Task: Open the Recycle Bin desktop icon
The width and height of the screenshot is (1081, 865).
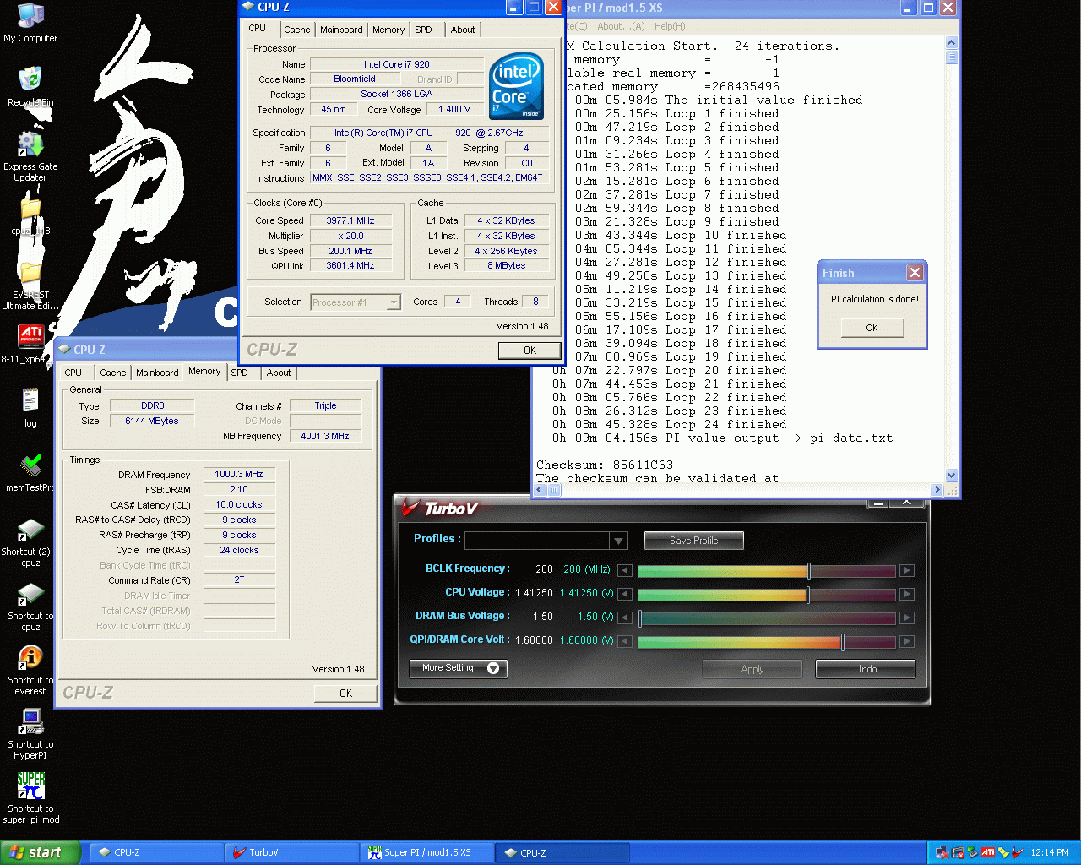Action: tap(30, 86)
